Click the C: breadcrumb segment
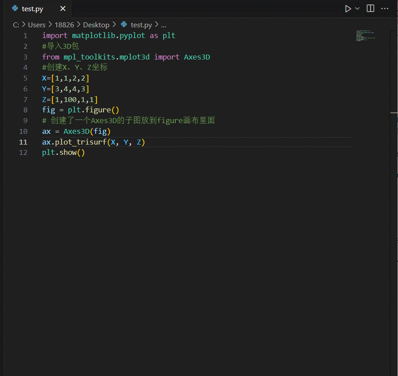The height and width of the screenshot is (376, 398). (16, 25)
